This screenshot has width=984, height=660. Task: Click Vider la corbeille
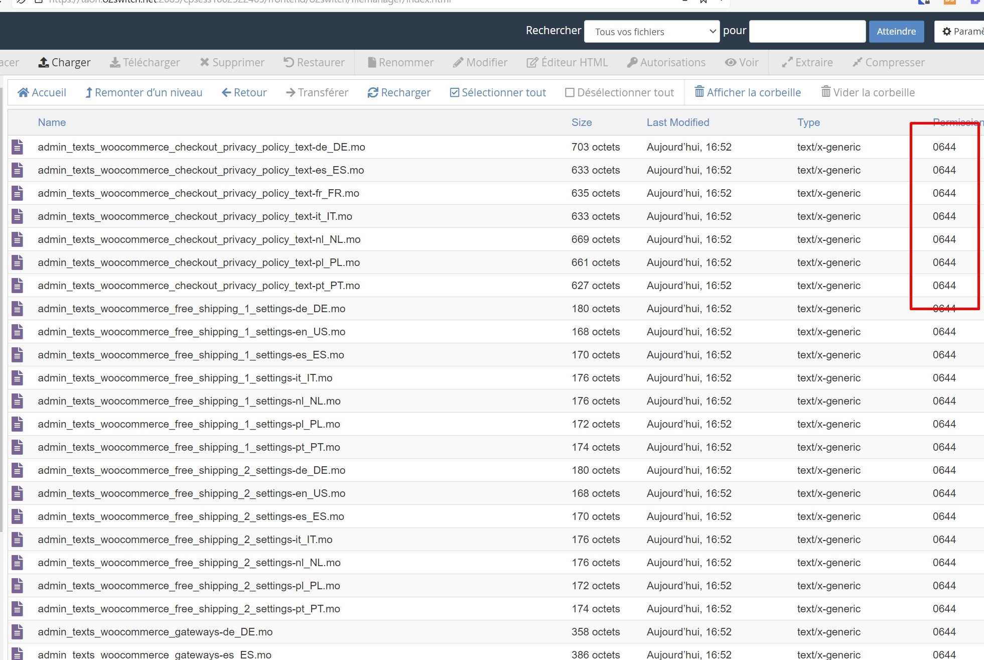868,92
